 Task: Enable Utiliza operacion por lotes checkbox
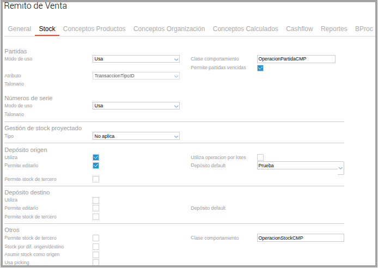tap(260, 157)
